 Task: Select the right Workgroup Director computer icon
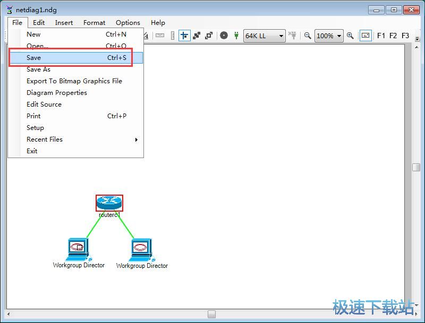[x=141, y=250]
